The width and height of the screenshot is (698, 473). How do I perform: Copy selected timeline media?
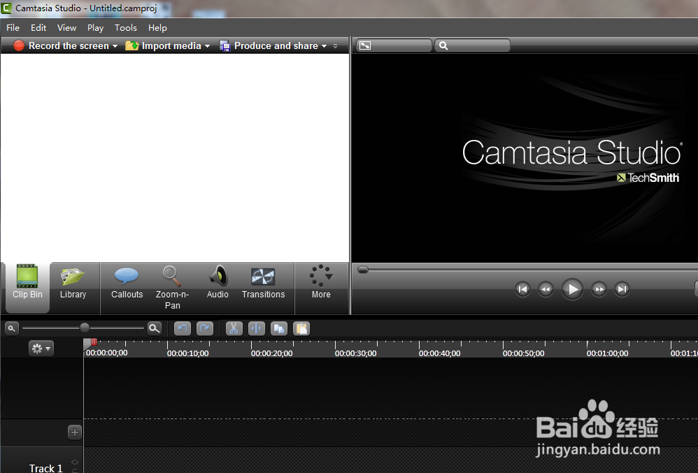point(279,329)
